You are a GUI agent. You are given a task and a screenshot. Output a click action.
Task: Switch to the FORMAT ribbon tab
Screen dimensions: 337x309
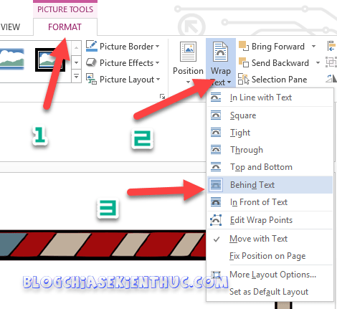click(65, 27)
